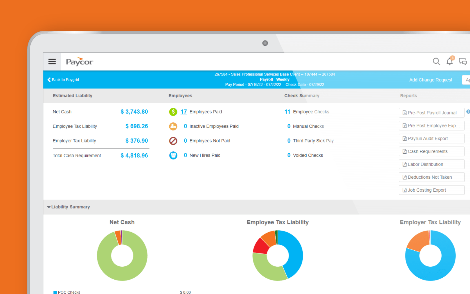
Task: Click the Employee Tax Liability donut chart
Action: [x=278, y=255]
